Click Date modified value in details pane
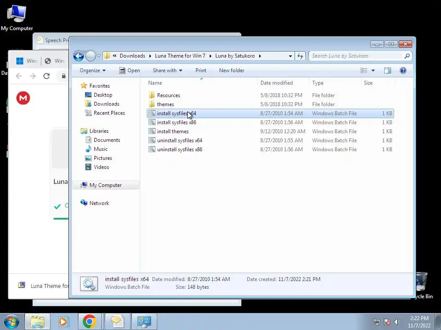Image resolution: width=441 pixels, height=330 pixels. 209,279
